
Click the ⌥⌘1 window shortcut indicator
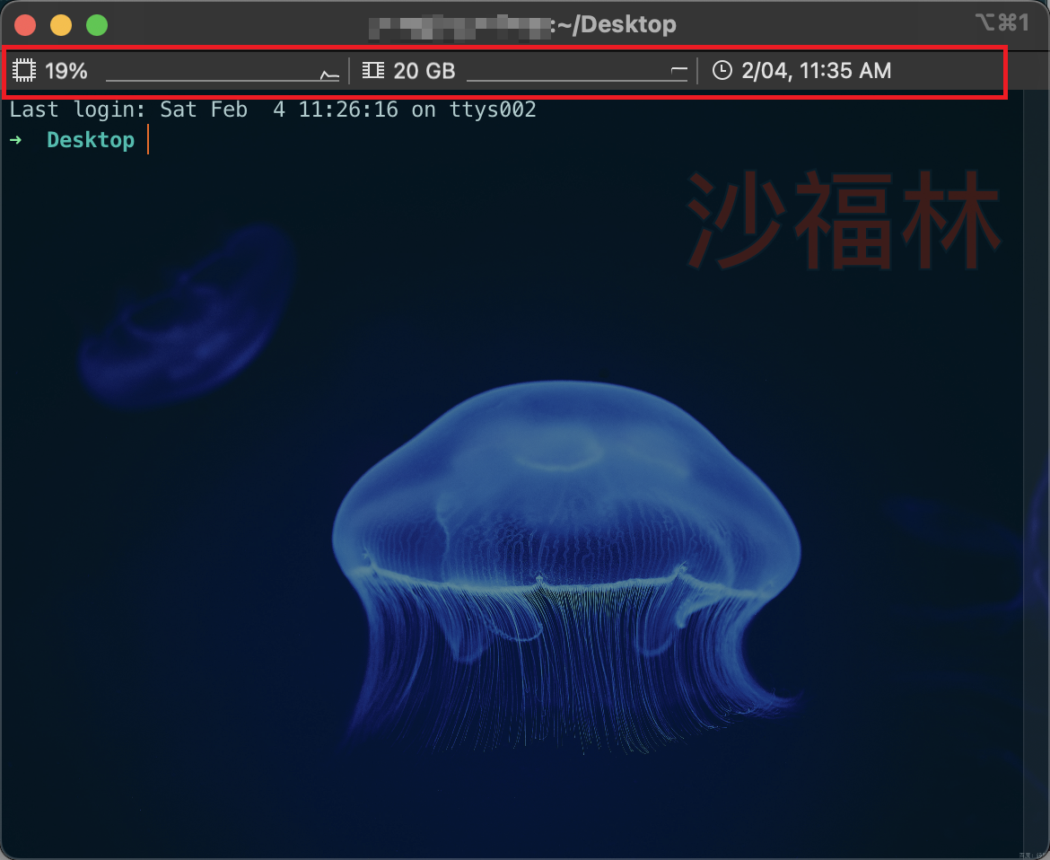click(1002, 23)
